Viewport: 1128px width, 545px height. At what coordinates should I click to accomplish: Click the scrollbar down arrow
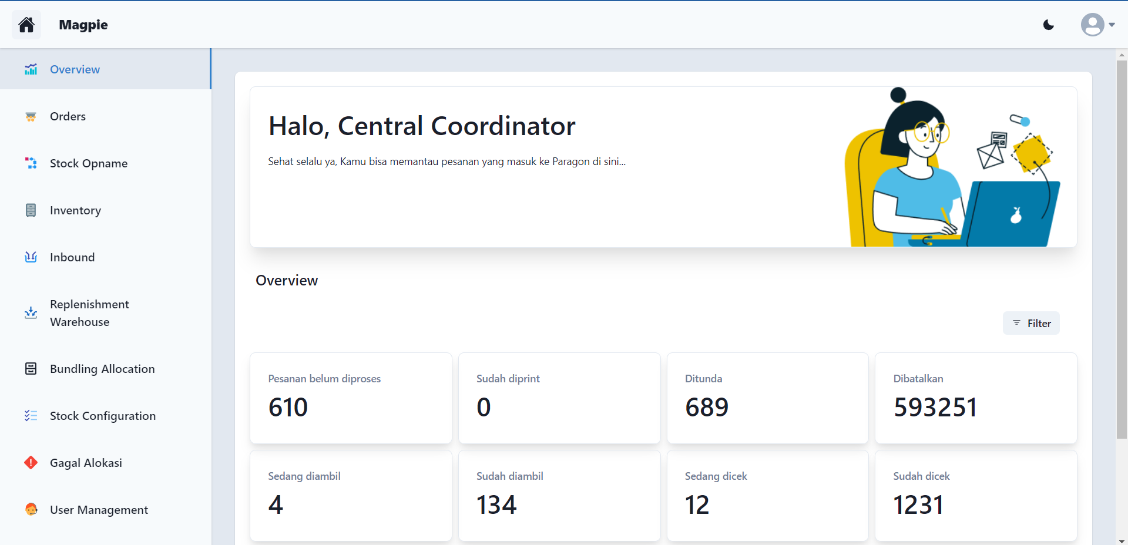click(1122, 540)
